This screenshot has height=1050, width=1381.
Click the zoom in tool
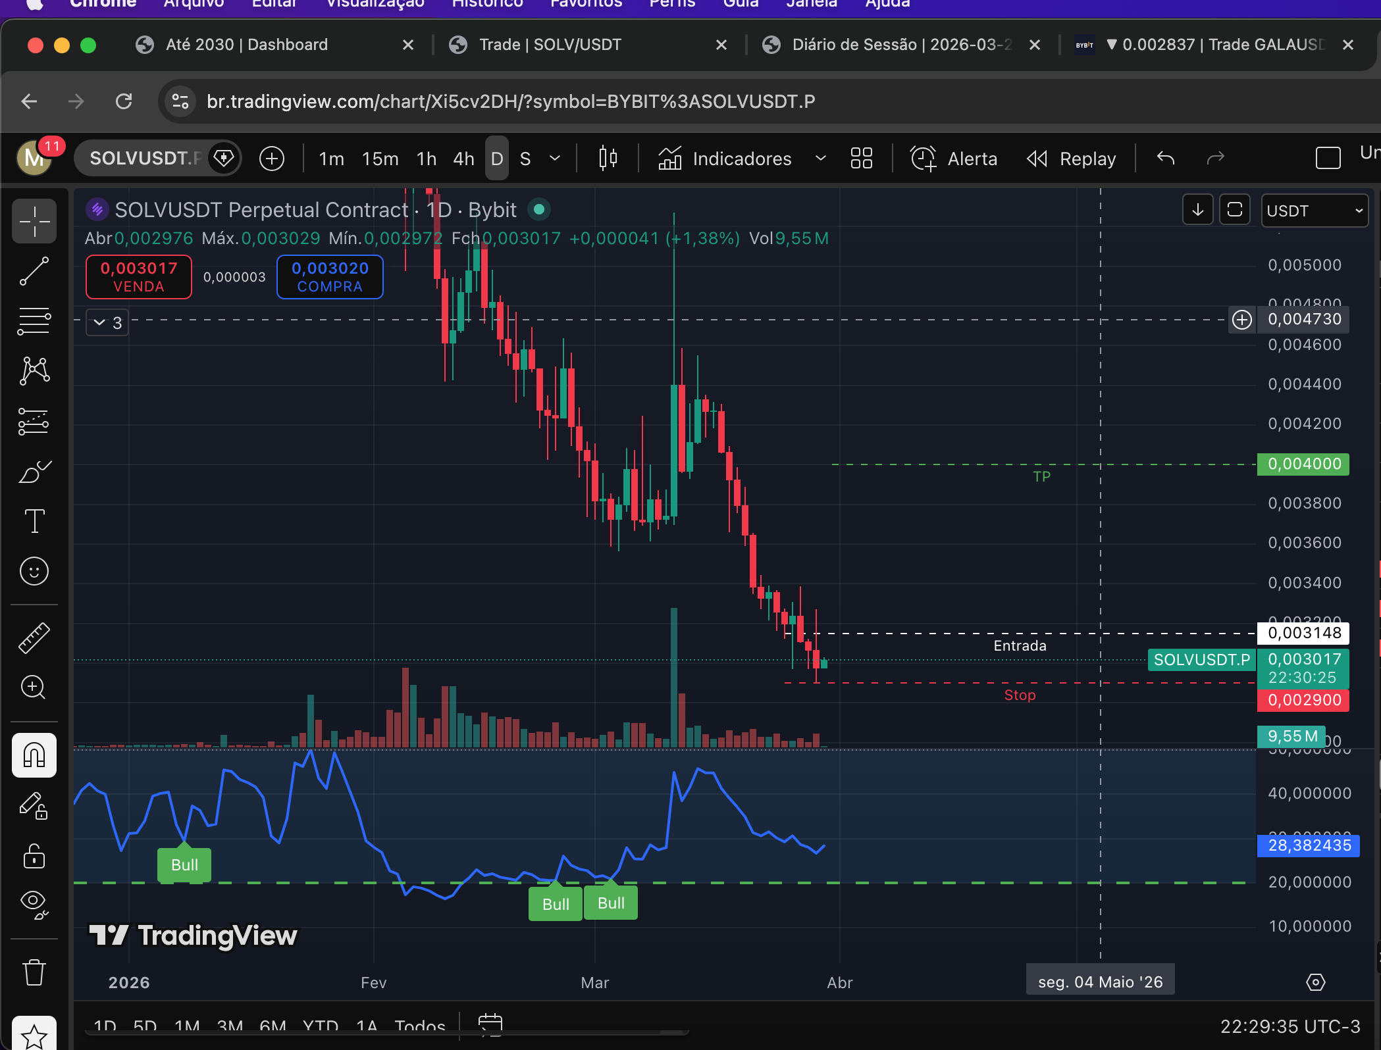pos(34,687)
